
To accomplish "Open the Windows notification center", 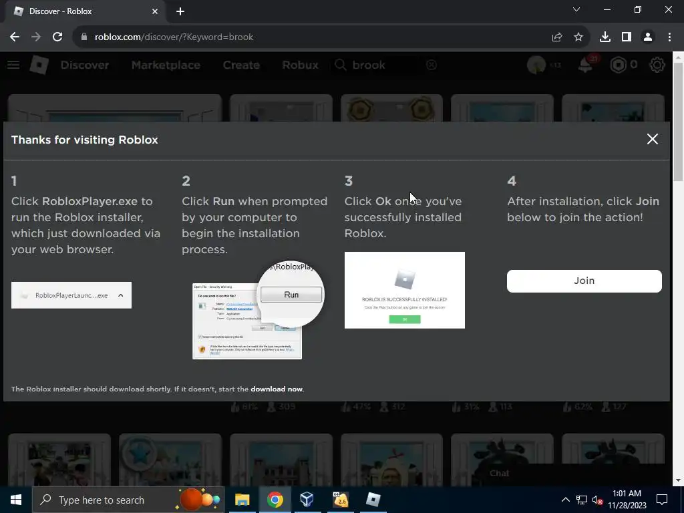I will pos(662,500).
